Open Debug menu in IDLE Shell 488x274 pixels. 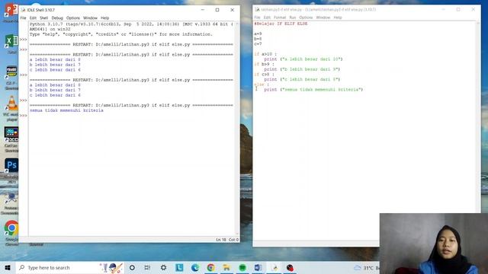(x=57, y=18)
